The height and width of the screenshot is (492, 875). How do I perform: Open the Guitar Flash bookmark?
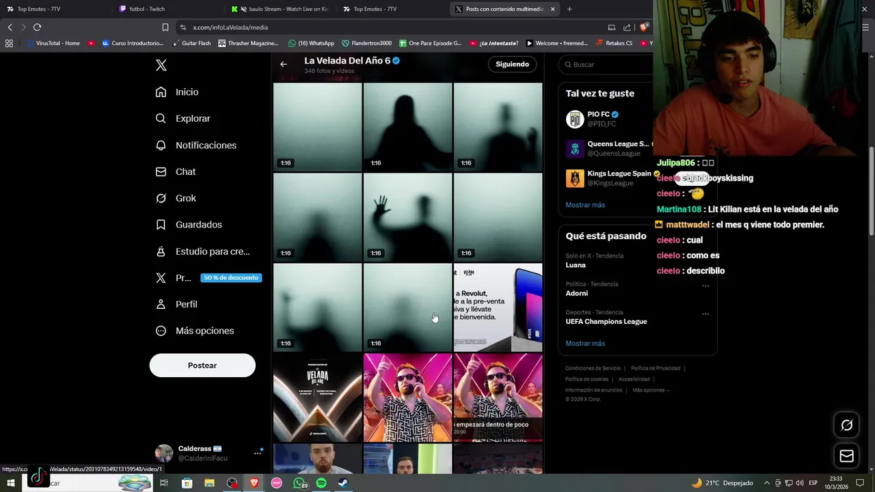click(191, 43)
